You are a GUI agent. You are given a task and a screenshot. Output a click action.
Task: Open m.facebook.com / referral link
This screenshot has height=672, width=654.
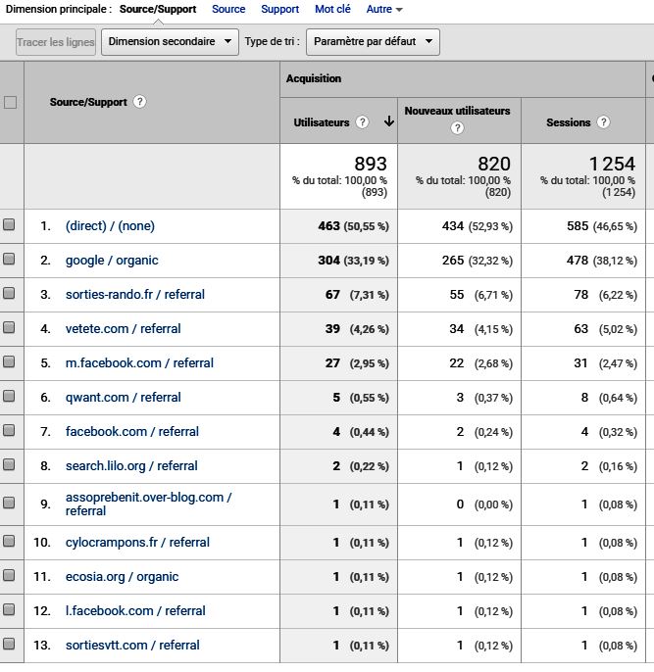(139, 363)
